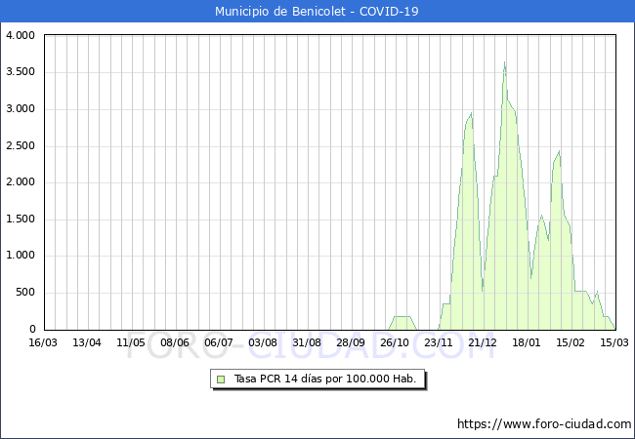
Task: Click the y-axis label 2.500
Action: click(21, 145)
